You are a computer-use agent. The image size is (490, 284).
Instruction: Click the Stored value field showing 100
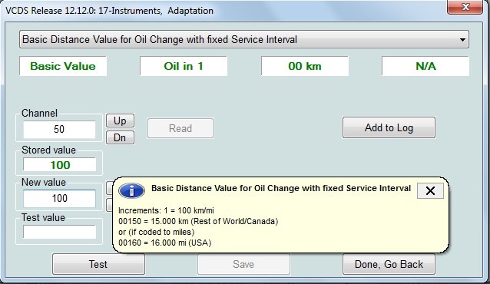59,165
